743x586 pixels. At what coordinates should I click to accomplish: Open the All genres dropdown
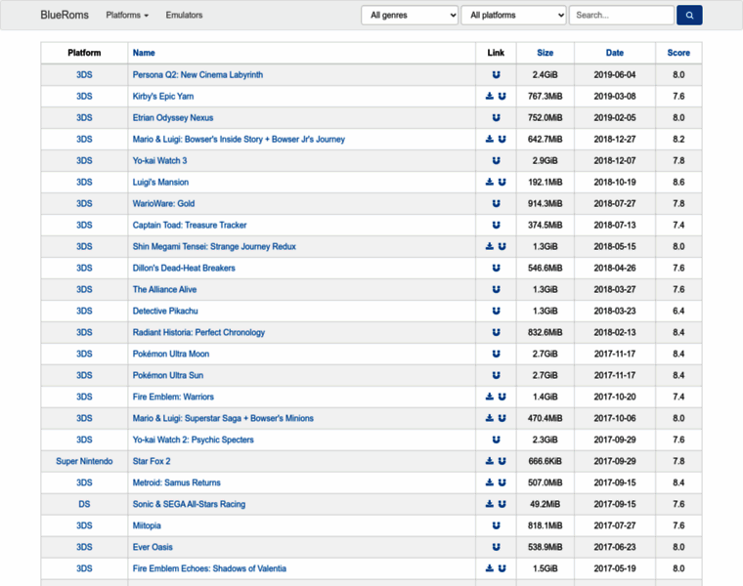click(x=410, y=16)
